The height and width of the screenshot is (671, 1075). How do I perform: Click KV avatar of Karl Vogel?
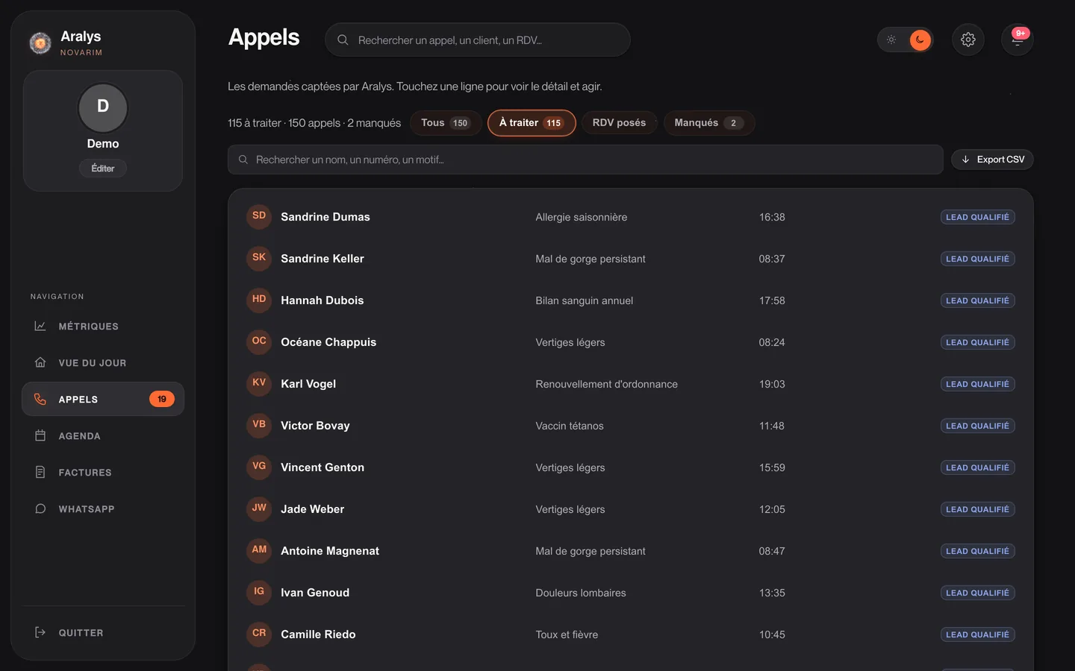click(x=259, y=383)
